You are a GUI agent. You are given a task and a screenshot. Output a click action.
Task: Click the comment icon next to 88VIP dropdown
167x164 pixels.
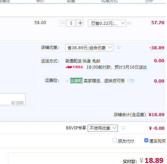coord(123,128)
